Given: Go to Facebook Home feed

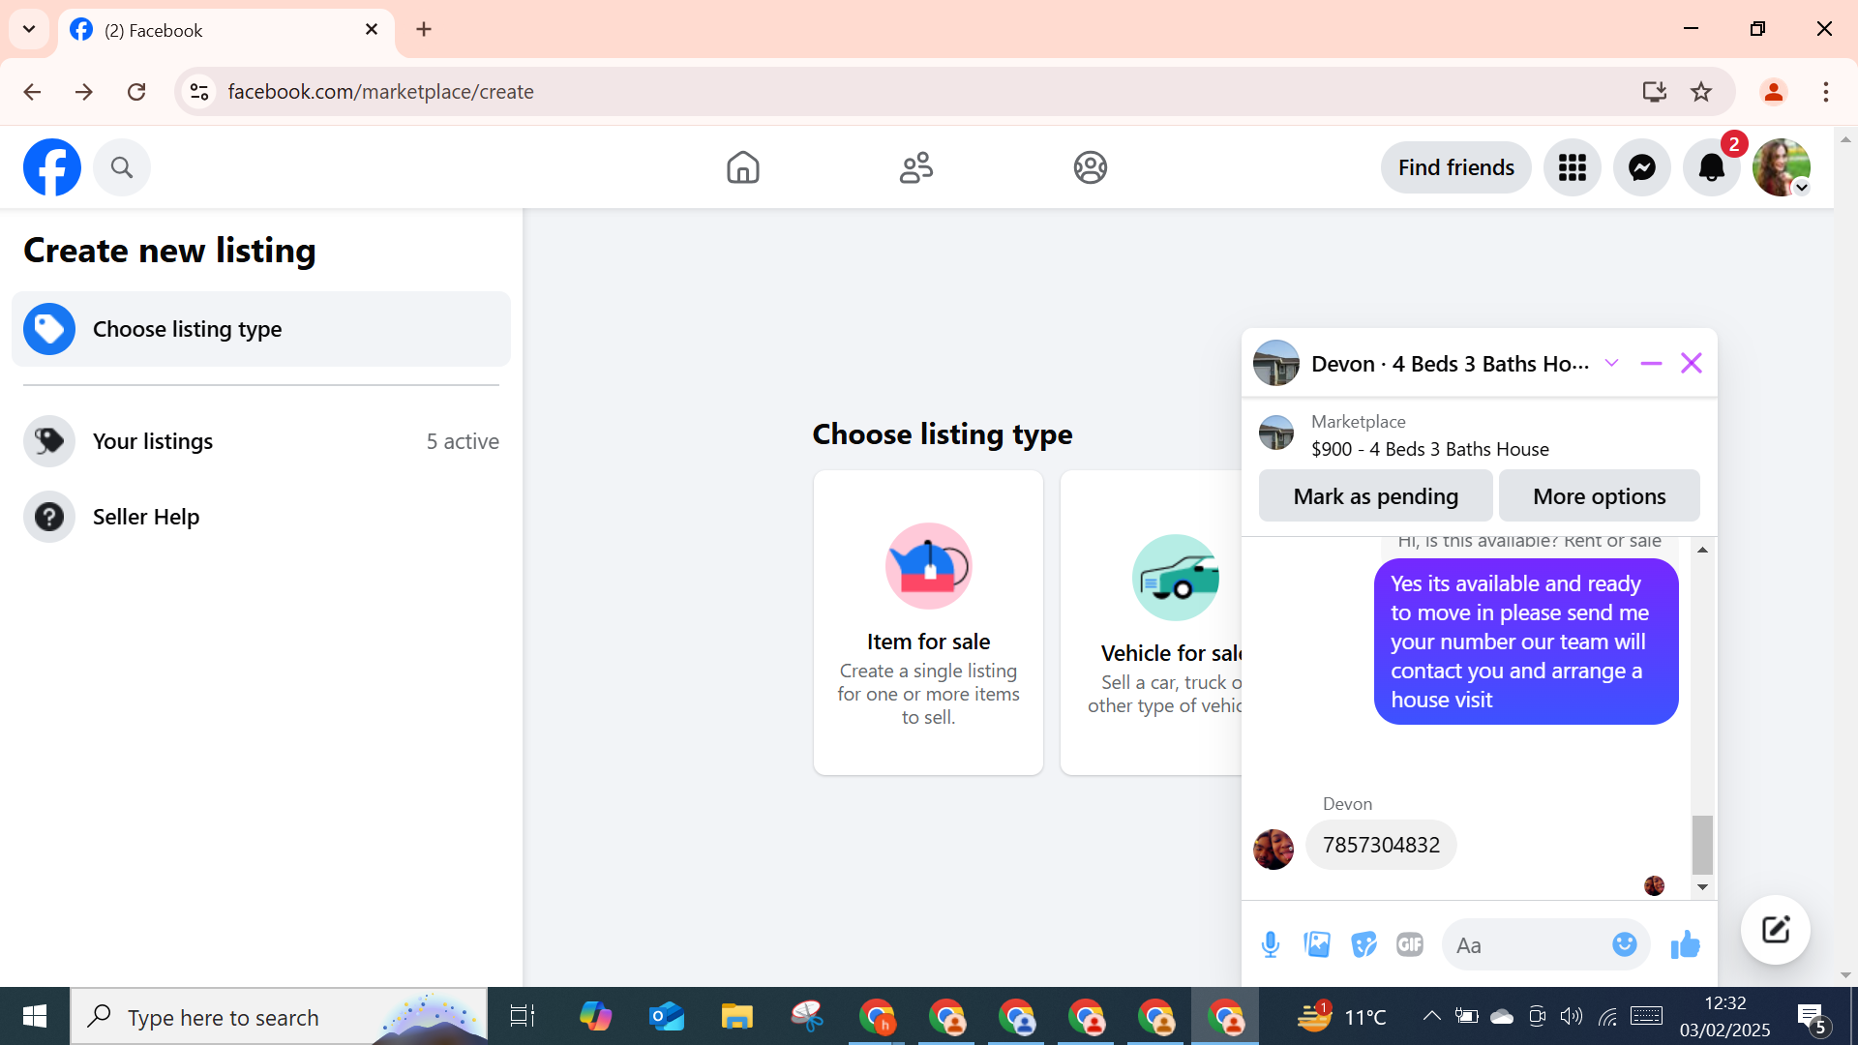Looking at the screenshot, I should tap(743, 167).
